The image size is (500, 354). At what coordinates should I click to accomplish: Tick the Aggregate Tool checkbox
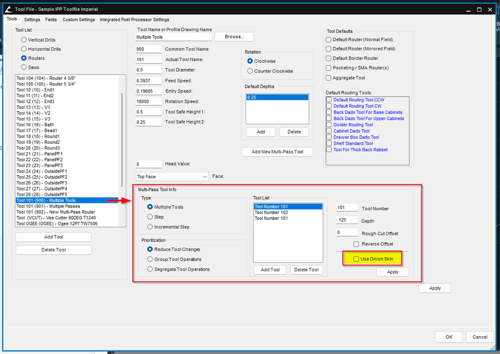(x=329, y=78)
